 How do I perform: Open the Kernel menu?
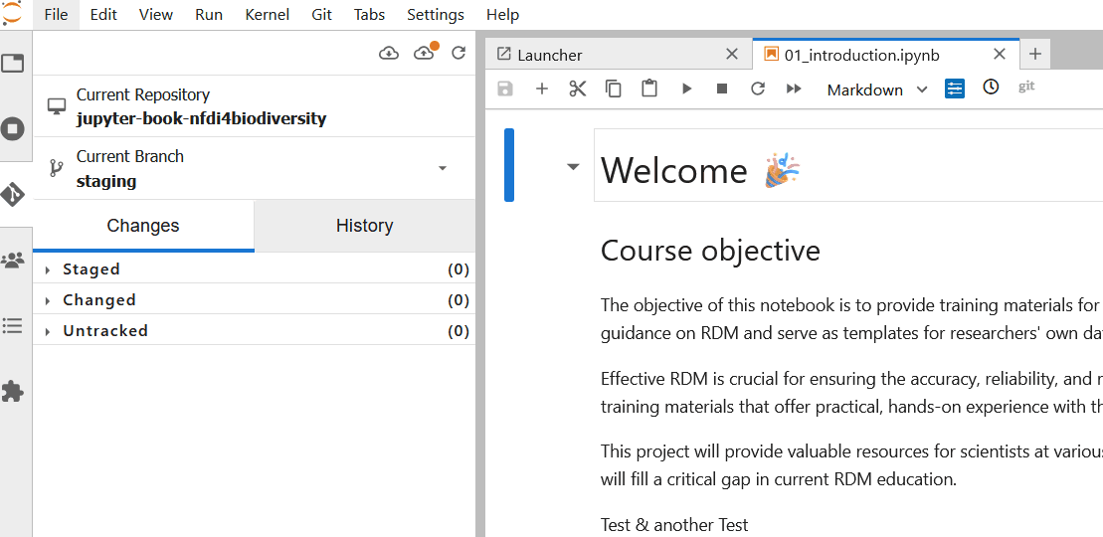[x=267, y=15]
